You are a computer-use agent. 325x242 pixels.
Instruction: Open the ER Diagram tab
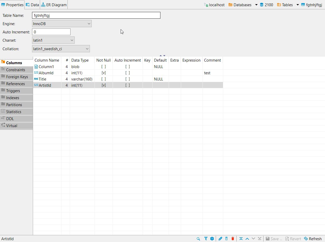pos(53,4)
